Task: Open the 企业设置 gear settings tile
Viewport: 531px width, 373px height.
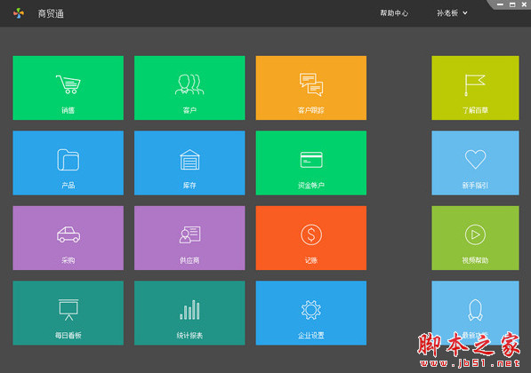Action: (x=311, y=313)
